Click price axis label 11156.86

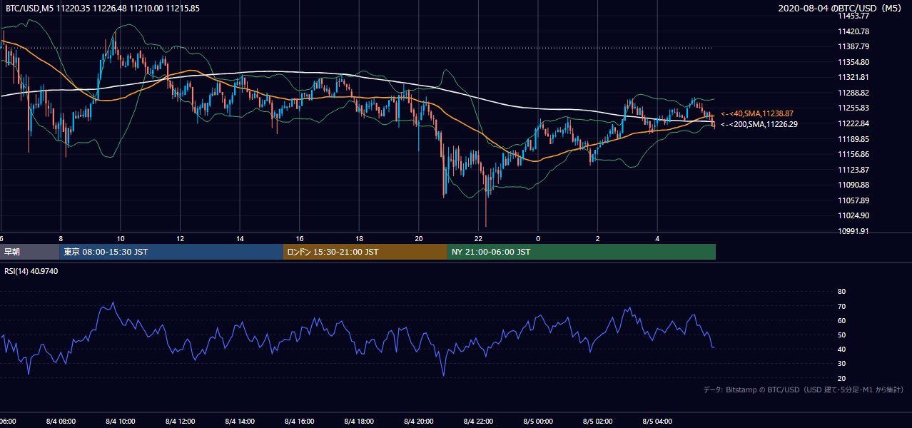pos(853,154)
